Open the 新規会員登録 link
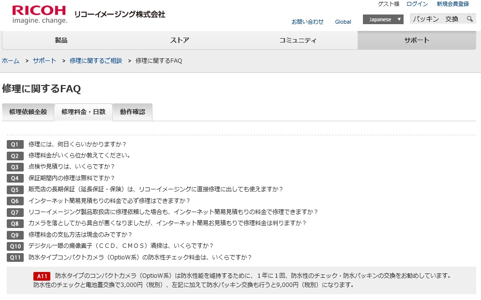Image resolution: width=481 pixels, height=300 pixels. [x=453, y=4]
